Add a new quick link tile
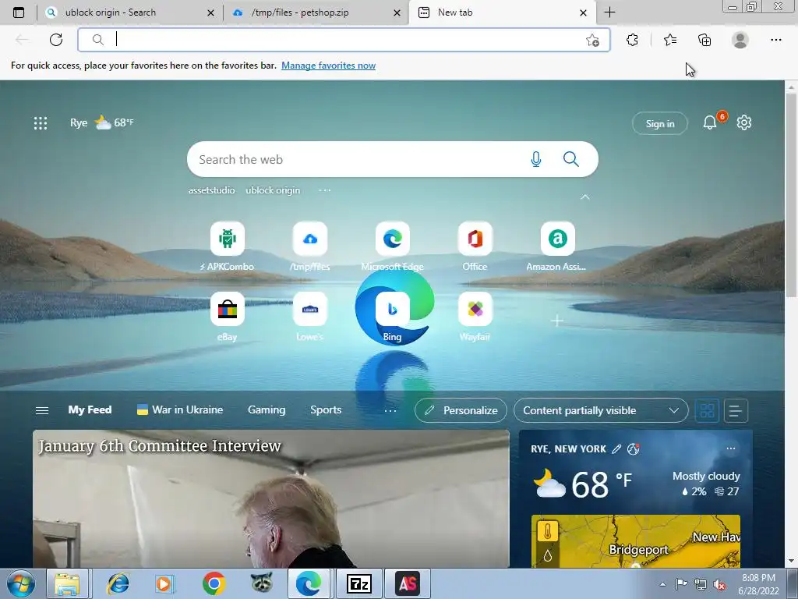The width and height of the screenshot is (798, 599). [556, 321]
